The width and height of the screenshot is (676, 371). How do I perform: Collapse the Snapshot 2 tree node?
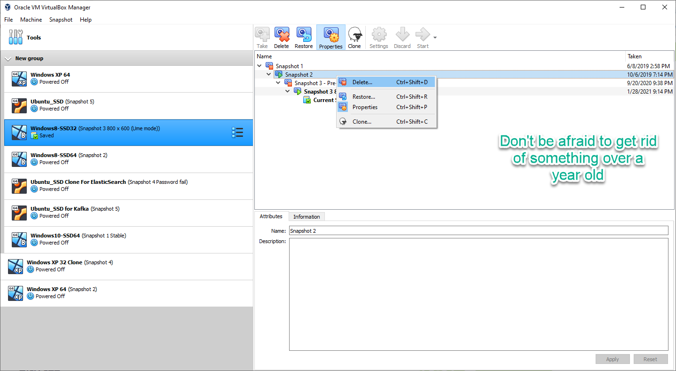[x=269, y=74]
